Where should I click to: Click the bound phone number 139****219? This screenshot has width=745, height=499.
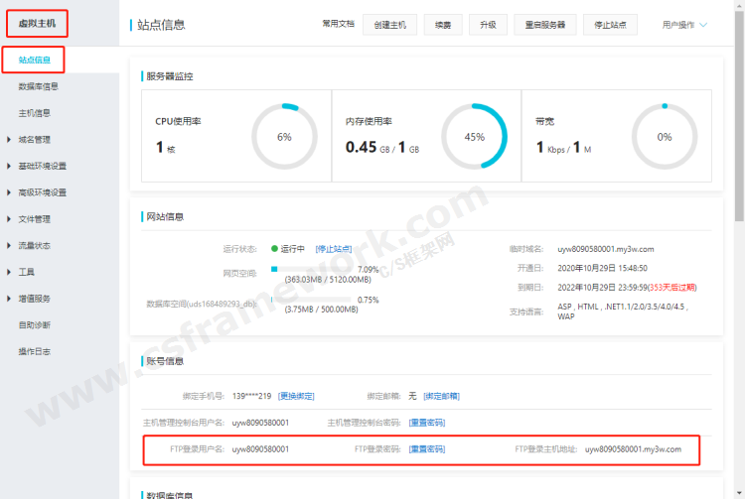[x=252, y=396]
